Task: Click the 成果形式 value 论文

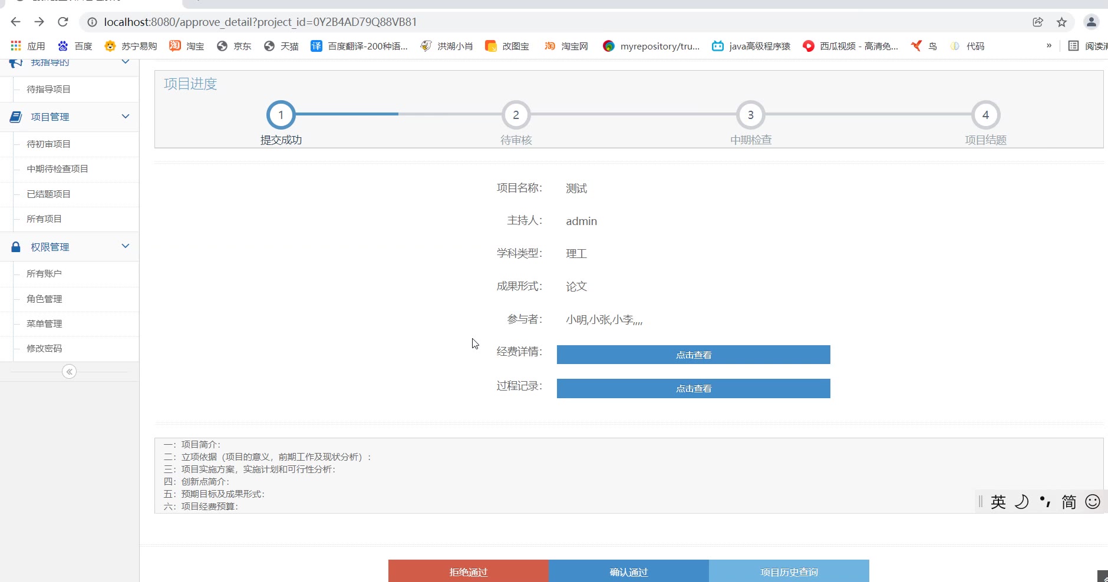Action: (576, 287)
